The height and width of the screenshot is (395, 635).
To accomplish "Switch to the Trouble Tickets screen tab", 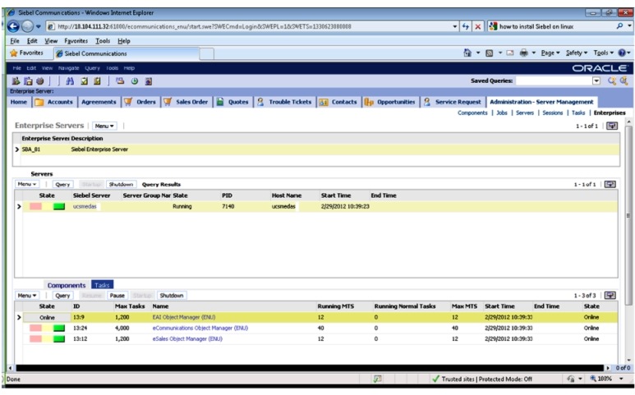I will point(284,102).
